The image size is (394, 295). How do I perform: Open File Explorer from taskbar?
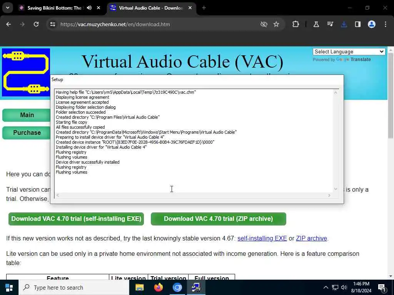click(139, 287)
